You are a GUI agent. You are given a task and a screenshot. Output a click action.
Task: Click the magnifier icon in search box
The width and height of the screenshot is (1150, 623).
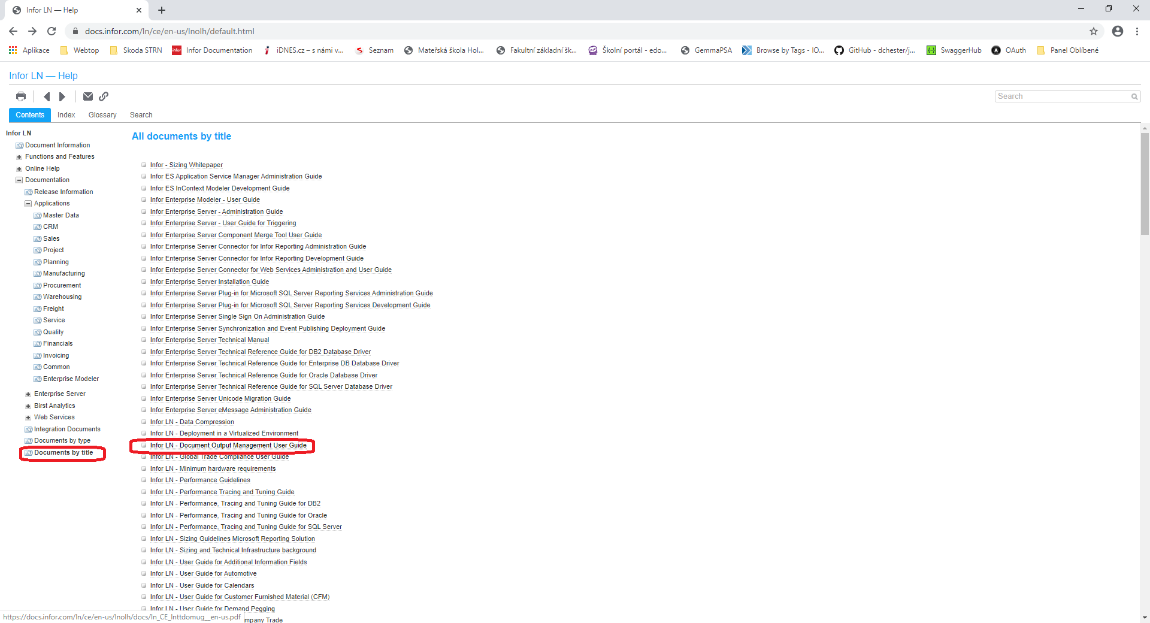(x=1134, y=96)
